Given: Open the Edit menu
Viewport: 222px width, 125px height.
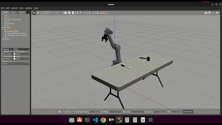Looking at the screenshot, I should click(8, 8).
